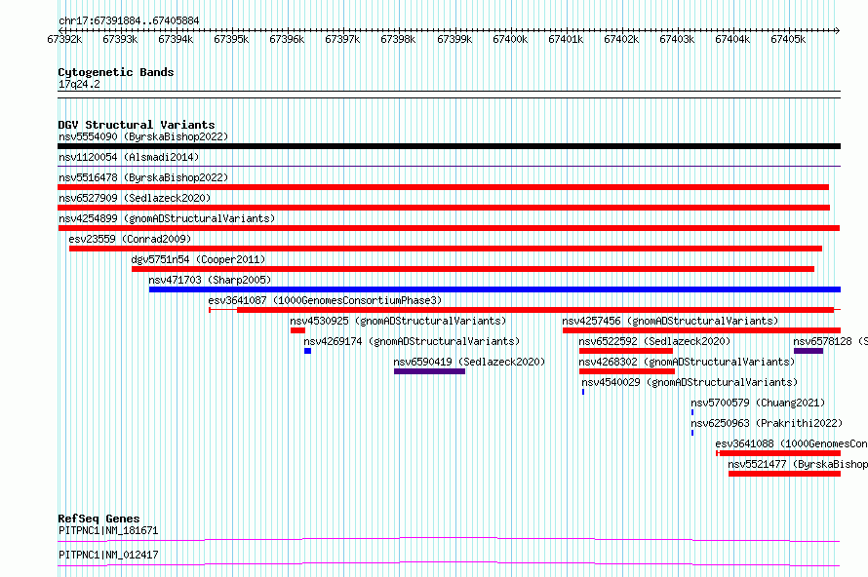Select the small red nsv4530925 feature block

[297, 330]
